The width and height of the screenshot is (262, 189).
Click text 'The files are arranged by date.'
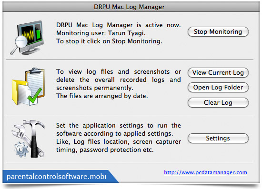coord(102,96)
